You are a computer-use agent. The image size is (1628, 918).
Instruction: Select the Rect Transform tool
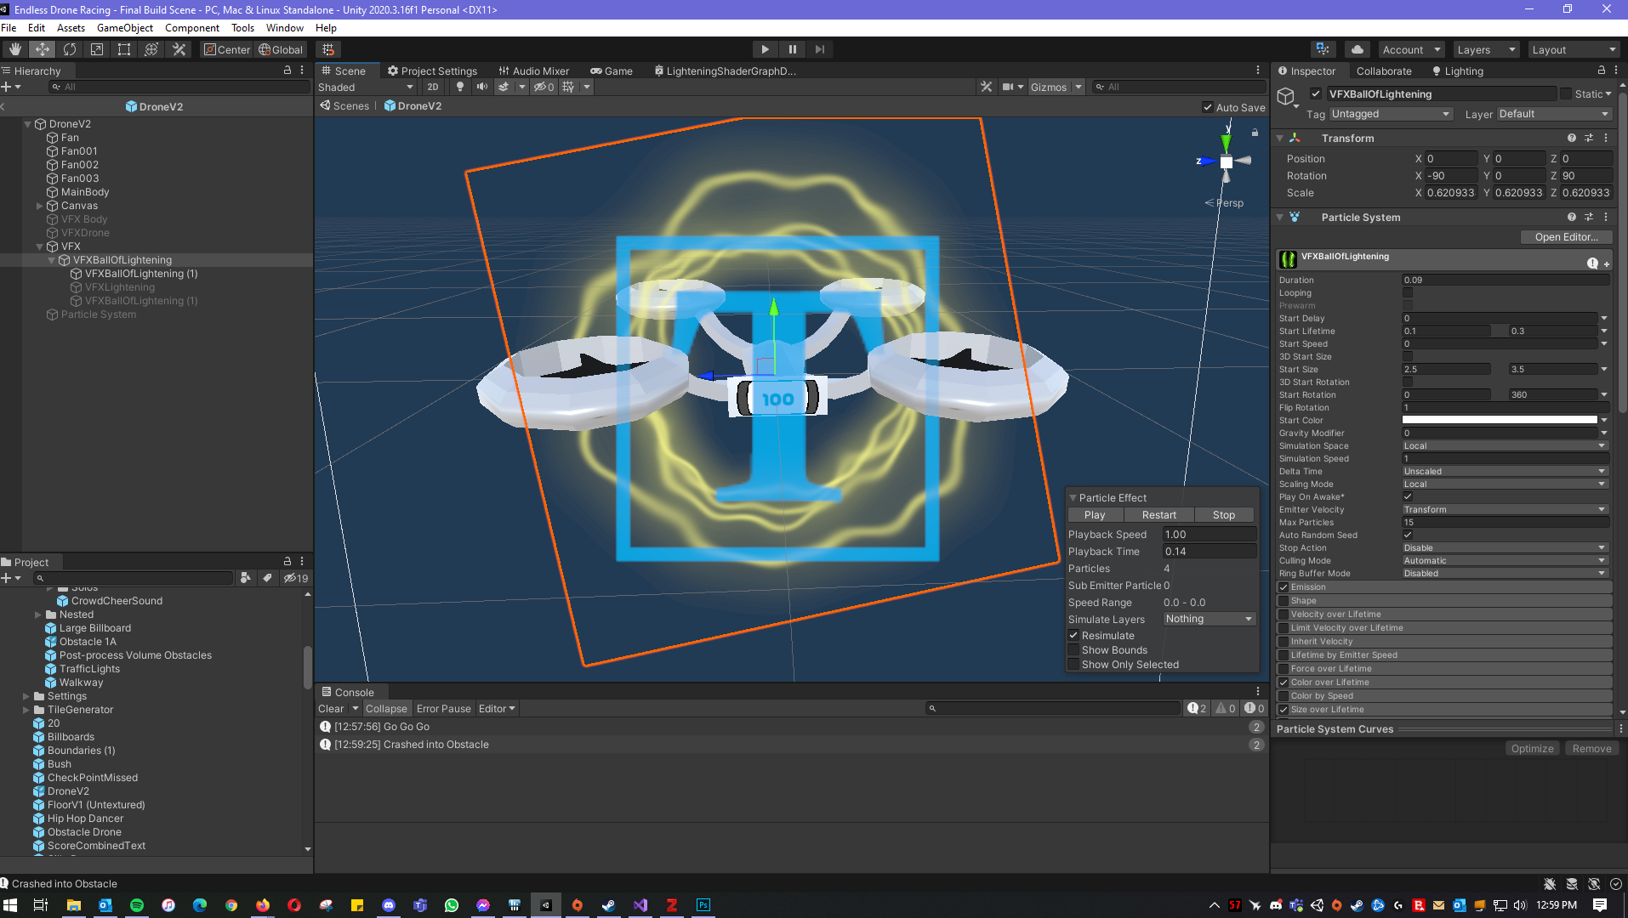click(124, 49)
